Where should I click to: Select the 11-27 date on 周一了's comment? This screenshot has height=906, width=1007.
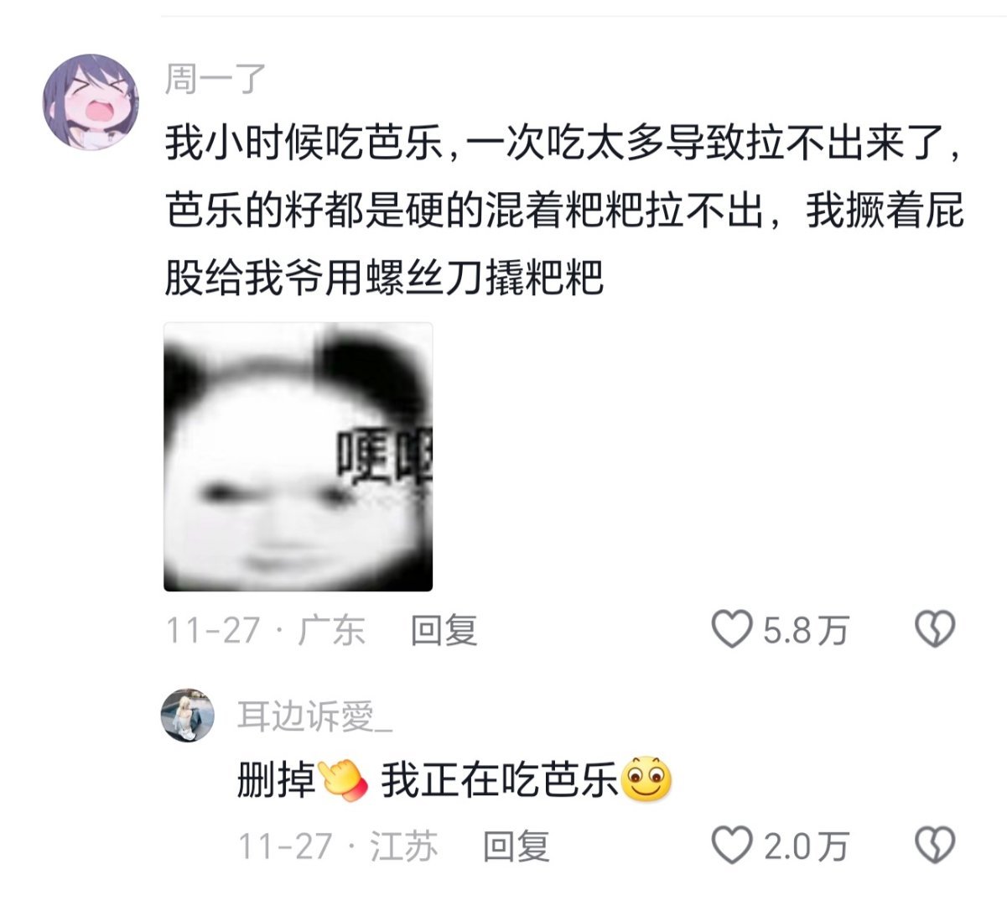(213, 630)
